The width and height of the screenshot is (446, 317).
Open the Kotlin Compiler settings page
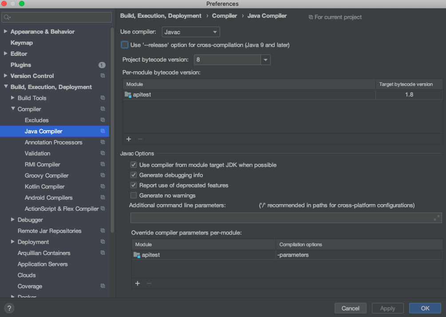(44, 186)
